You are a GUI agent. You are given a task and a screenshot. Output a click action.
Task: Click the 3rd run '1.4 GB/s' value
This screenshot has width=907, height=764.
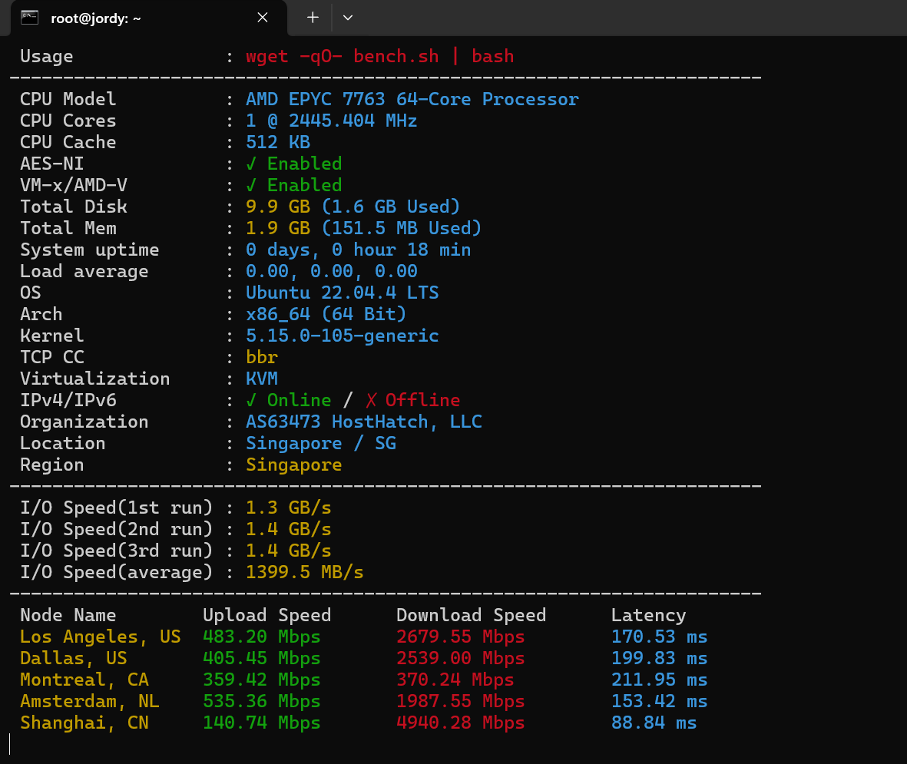coord(289,551)
